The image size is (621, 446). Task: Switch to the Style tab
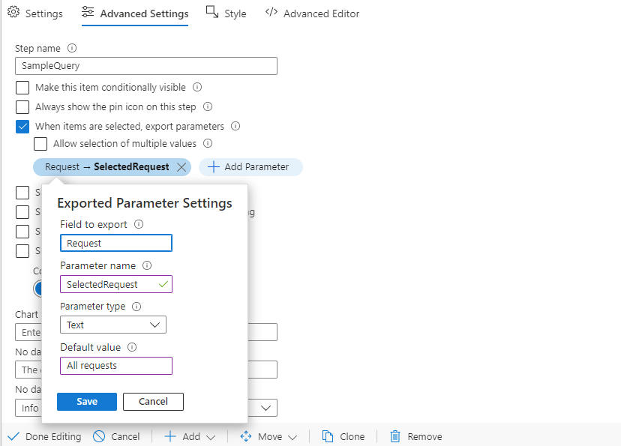pyautogui.click(x=226, y=13)
